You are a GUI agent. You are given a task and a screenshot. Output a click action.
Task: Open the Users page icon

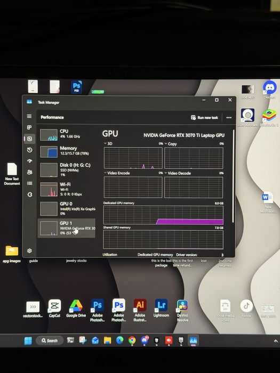(x=29, y=172)
